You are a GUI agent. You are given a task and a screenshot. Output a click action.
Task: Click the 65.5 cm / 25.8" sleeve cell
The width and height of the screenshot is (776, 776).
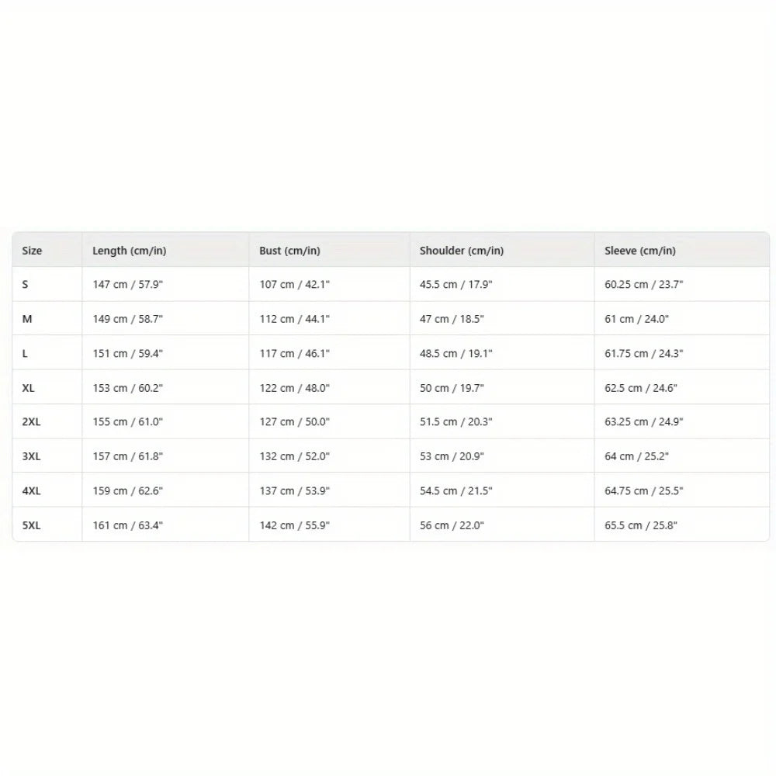point(641,525)
